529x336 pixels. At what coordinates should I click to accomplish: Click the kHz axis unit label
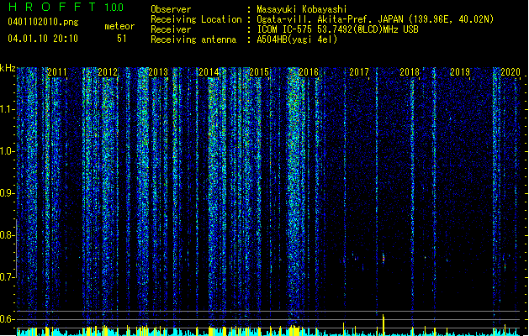click(8, 68)
